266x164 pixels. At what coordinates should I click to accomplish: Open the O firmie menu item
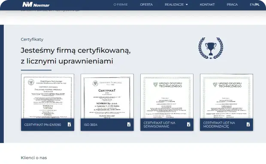pos(121,5)
